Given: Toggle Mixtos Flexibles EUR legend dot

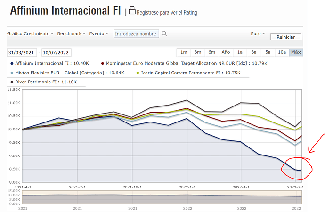Looking at the screenshot, I should 11,73.
